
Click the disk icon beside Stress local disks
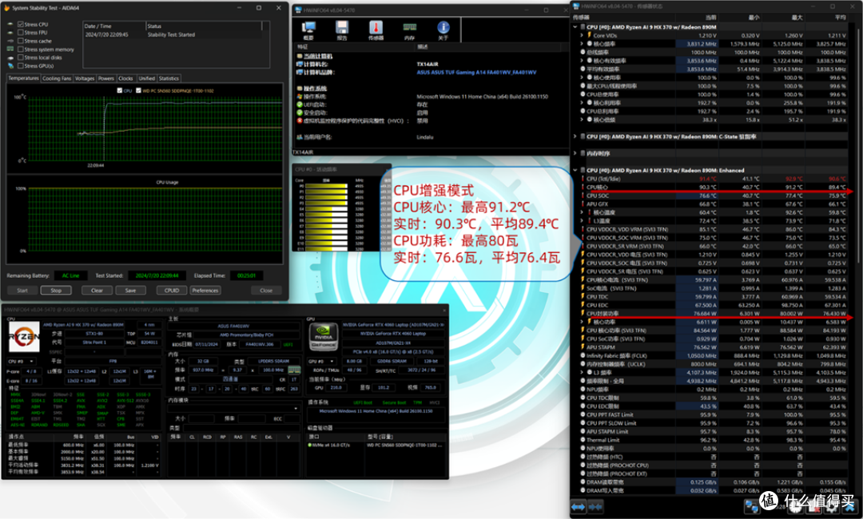[x=10, y=57]
